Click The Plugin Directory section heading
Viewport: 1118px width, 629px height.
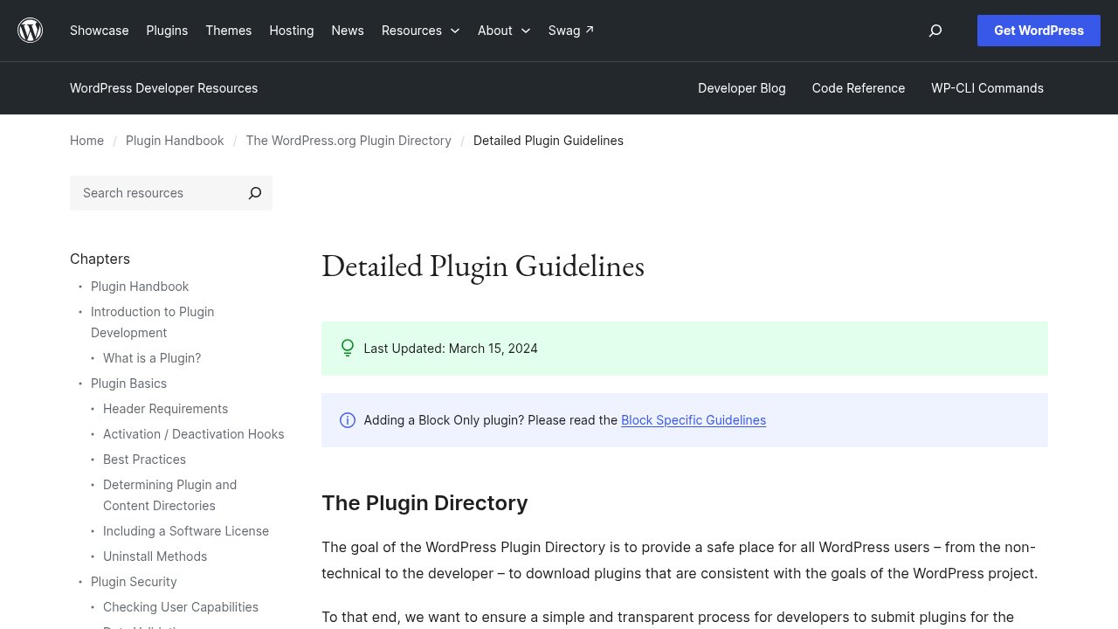pos(424,503)
